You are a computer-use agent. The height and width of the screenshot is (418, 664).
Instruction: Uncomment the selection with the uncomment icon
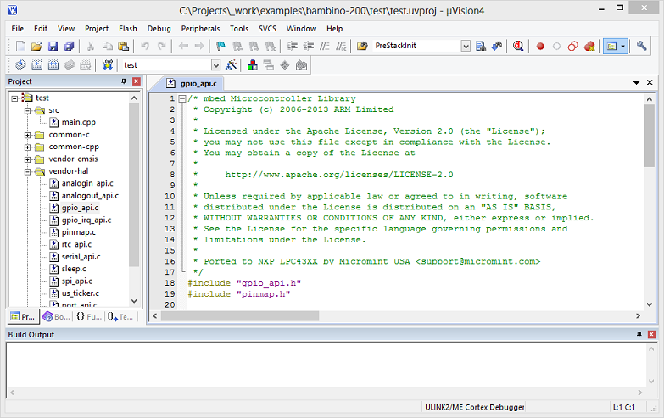pyautogui.click(x=341, y=46)
